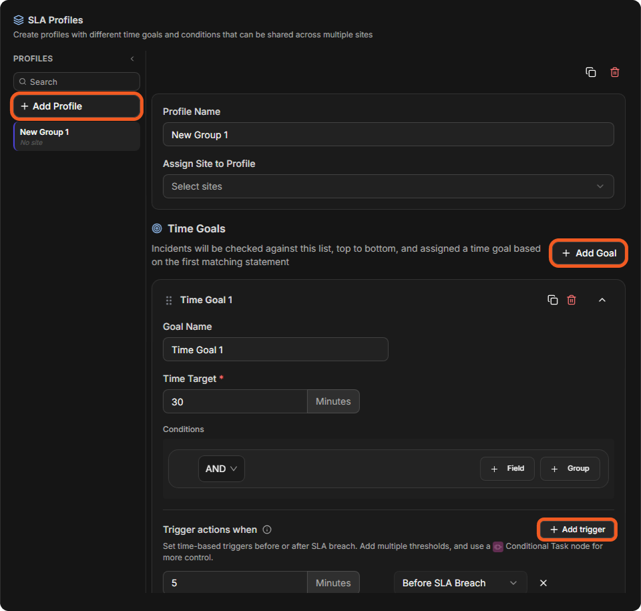This screenshot has width=641, height=611.
Task: Collapse the Profiles sidebar panel
Action: pyautogui.click(x=132, y=59)
